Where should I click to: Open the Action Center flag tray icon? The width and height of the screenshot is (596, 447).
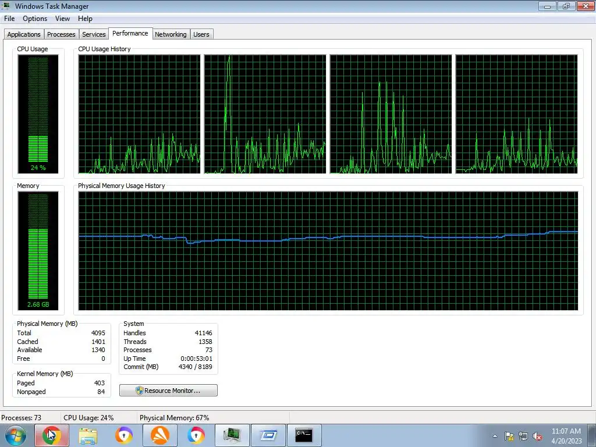(x=509, y=436)
